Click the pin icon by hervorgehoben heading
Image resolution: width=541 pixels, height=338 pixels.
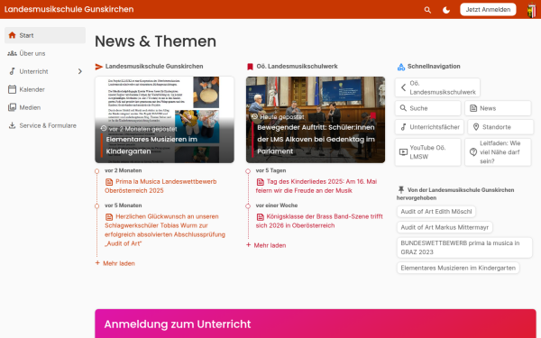click(x=401, y=189)
